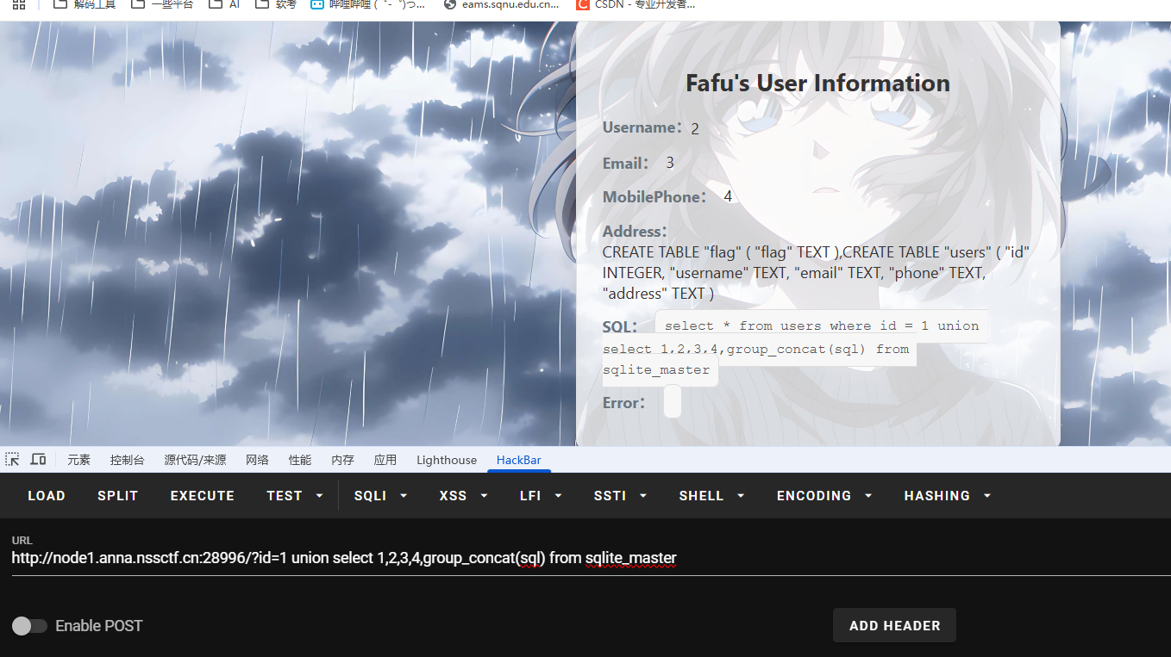Click the EXECUTE button in HackBar
The width and height of the screenshot is (1171, 657).
pyautogui.click(x=203, y=496)
